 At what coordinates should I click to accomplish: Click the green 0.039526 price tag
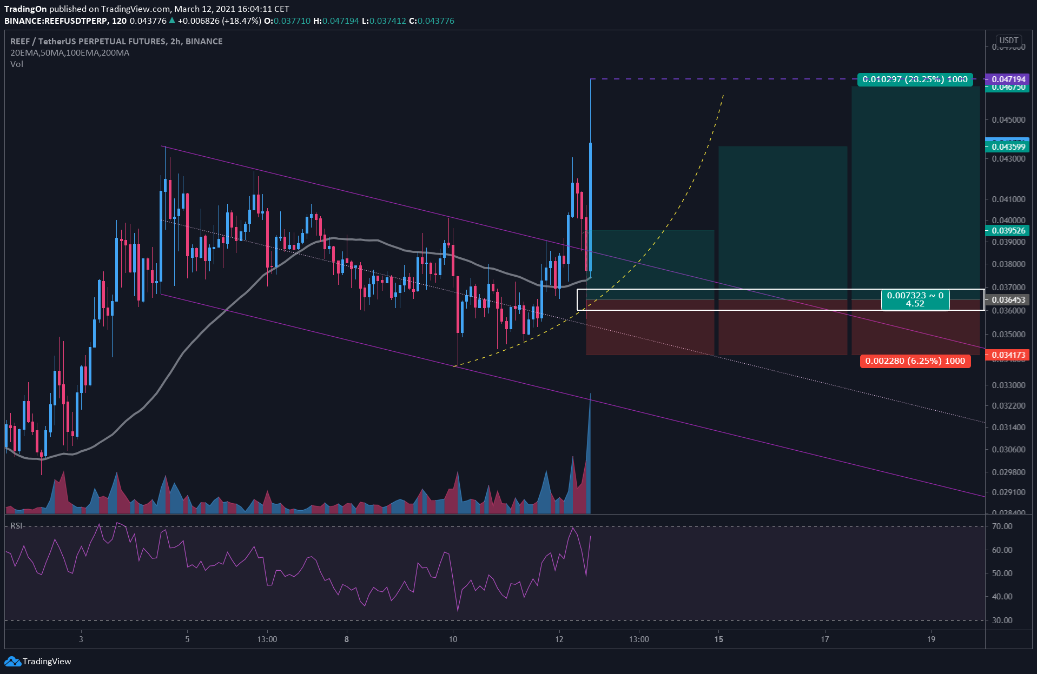click(x=1008, y=230)
